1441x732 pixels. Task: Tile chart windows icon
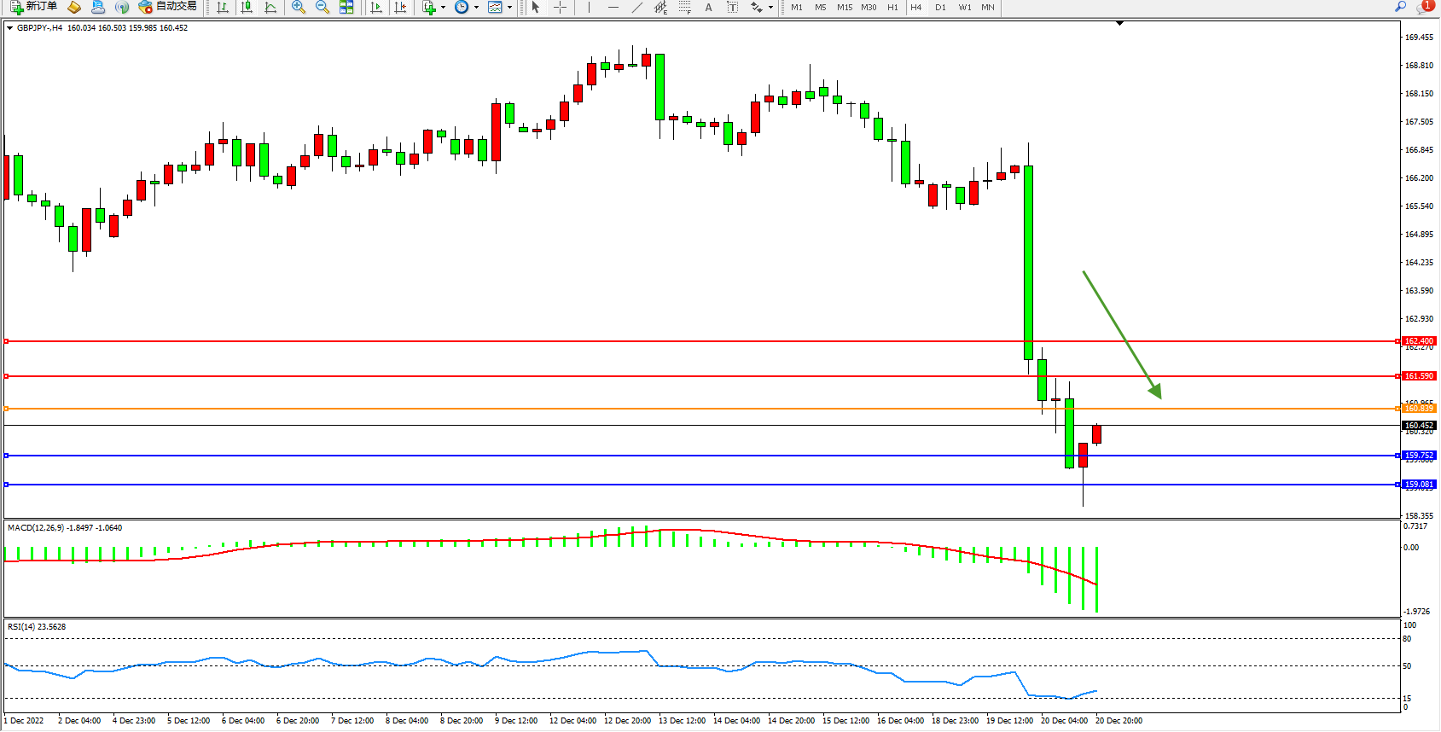(346, 7)
